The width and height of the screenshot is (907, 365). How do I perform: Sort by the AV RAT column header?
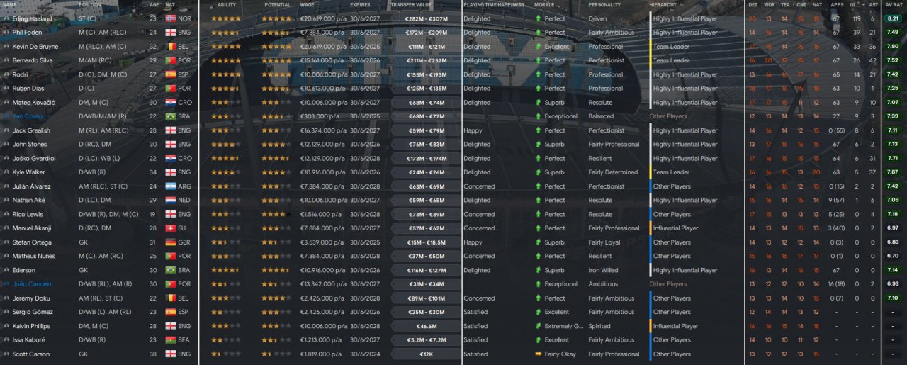893,5
